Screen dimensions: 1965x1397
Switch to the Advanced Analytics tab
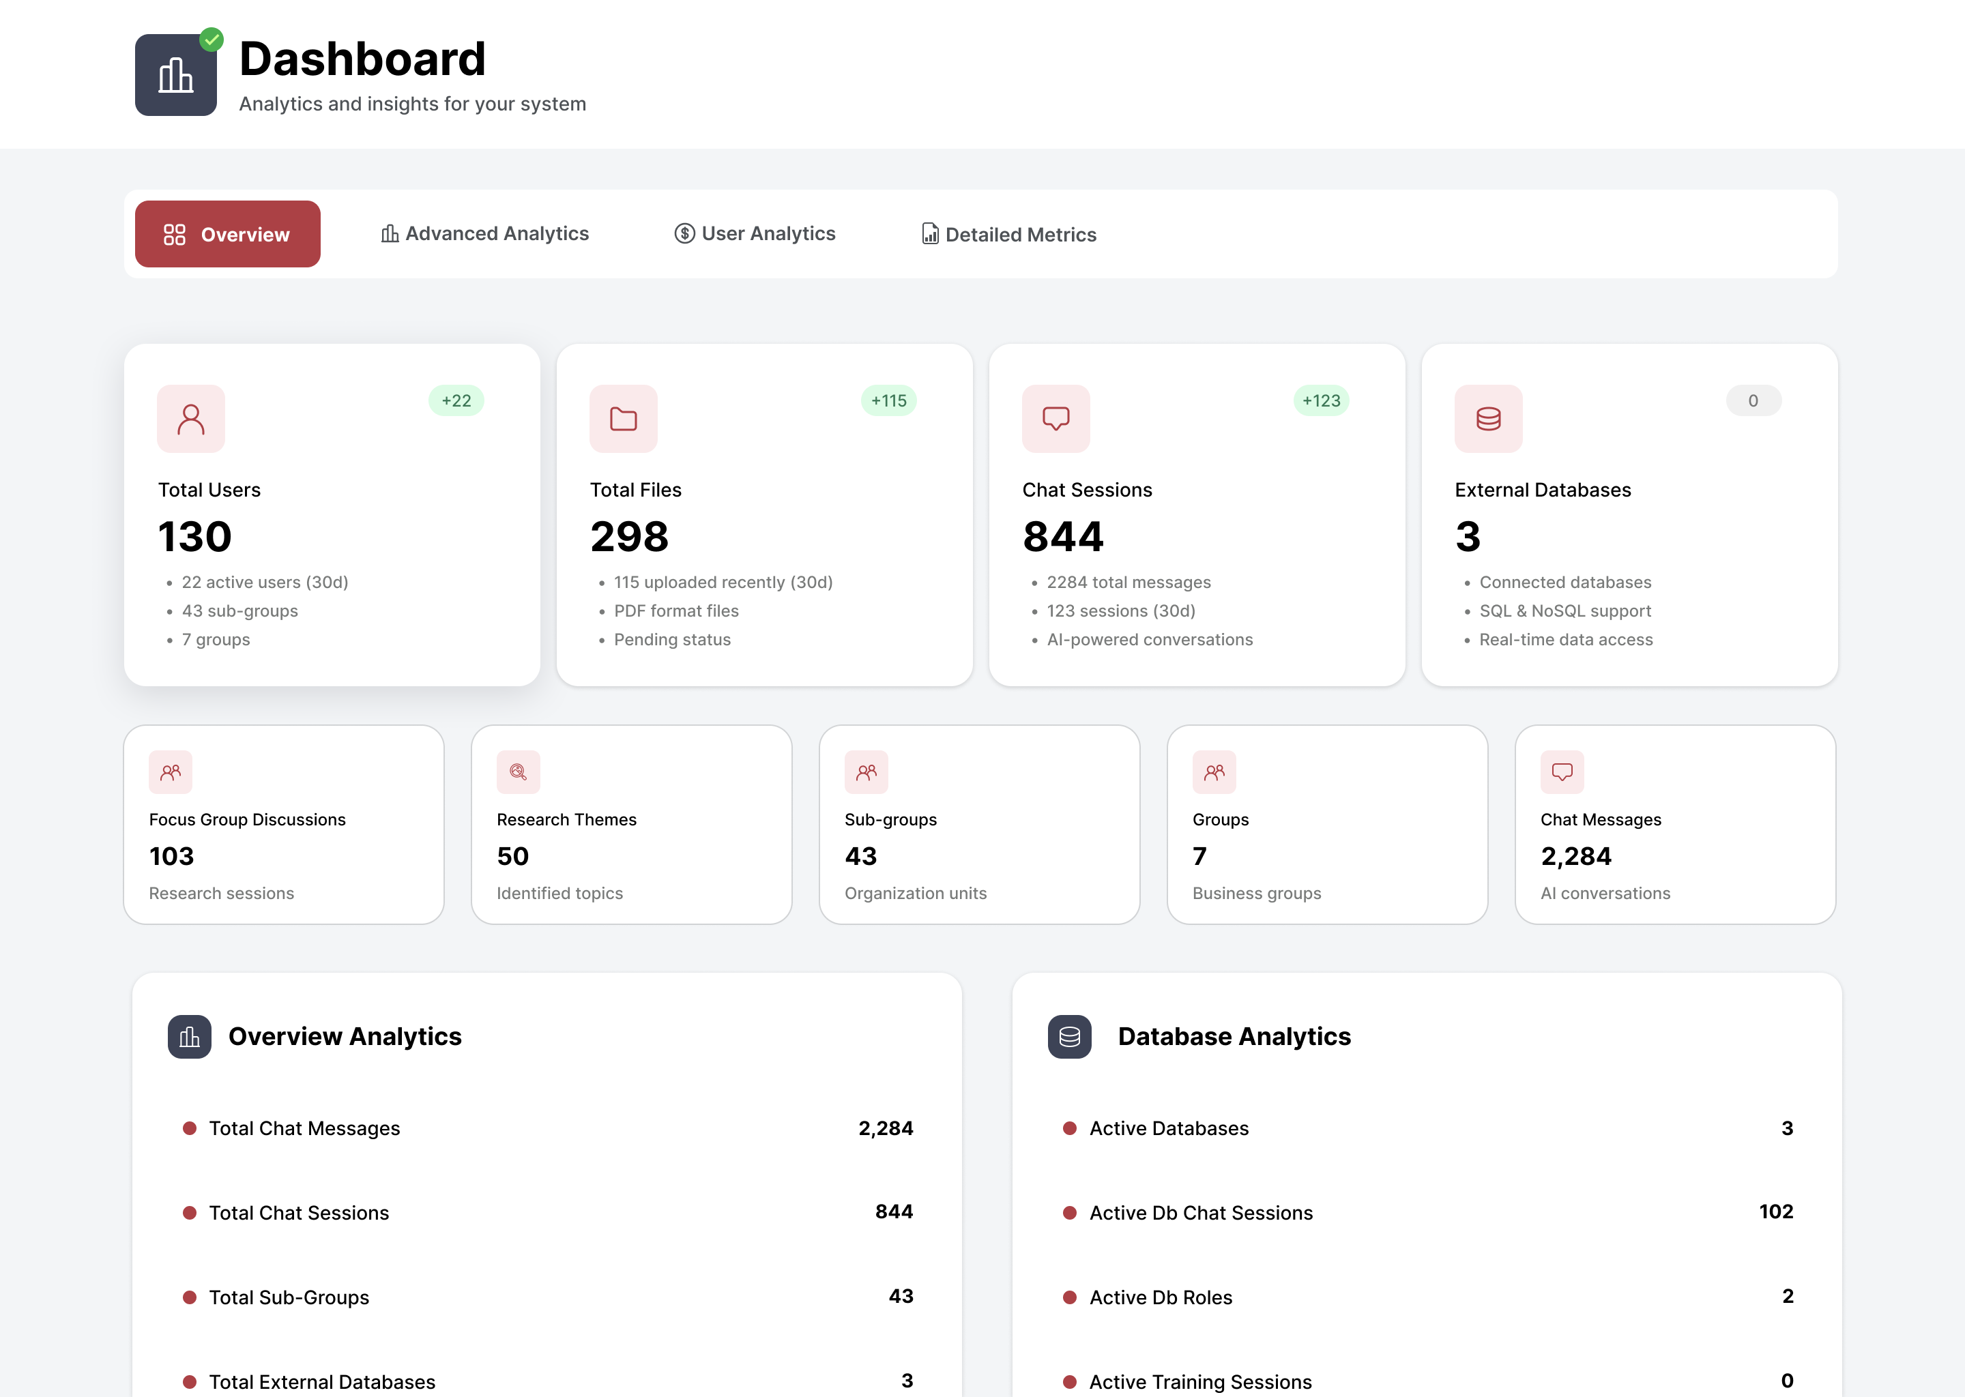[485, 233]
